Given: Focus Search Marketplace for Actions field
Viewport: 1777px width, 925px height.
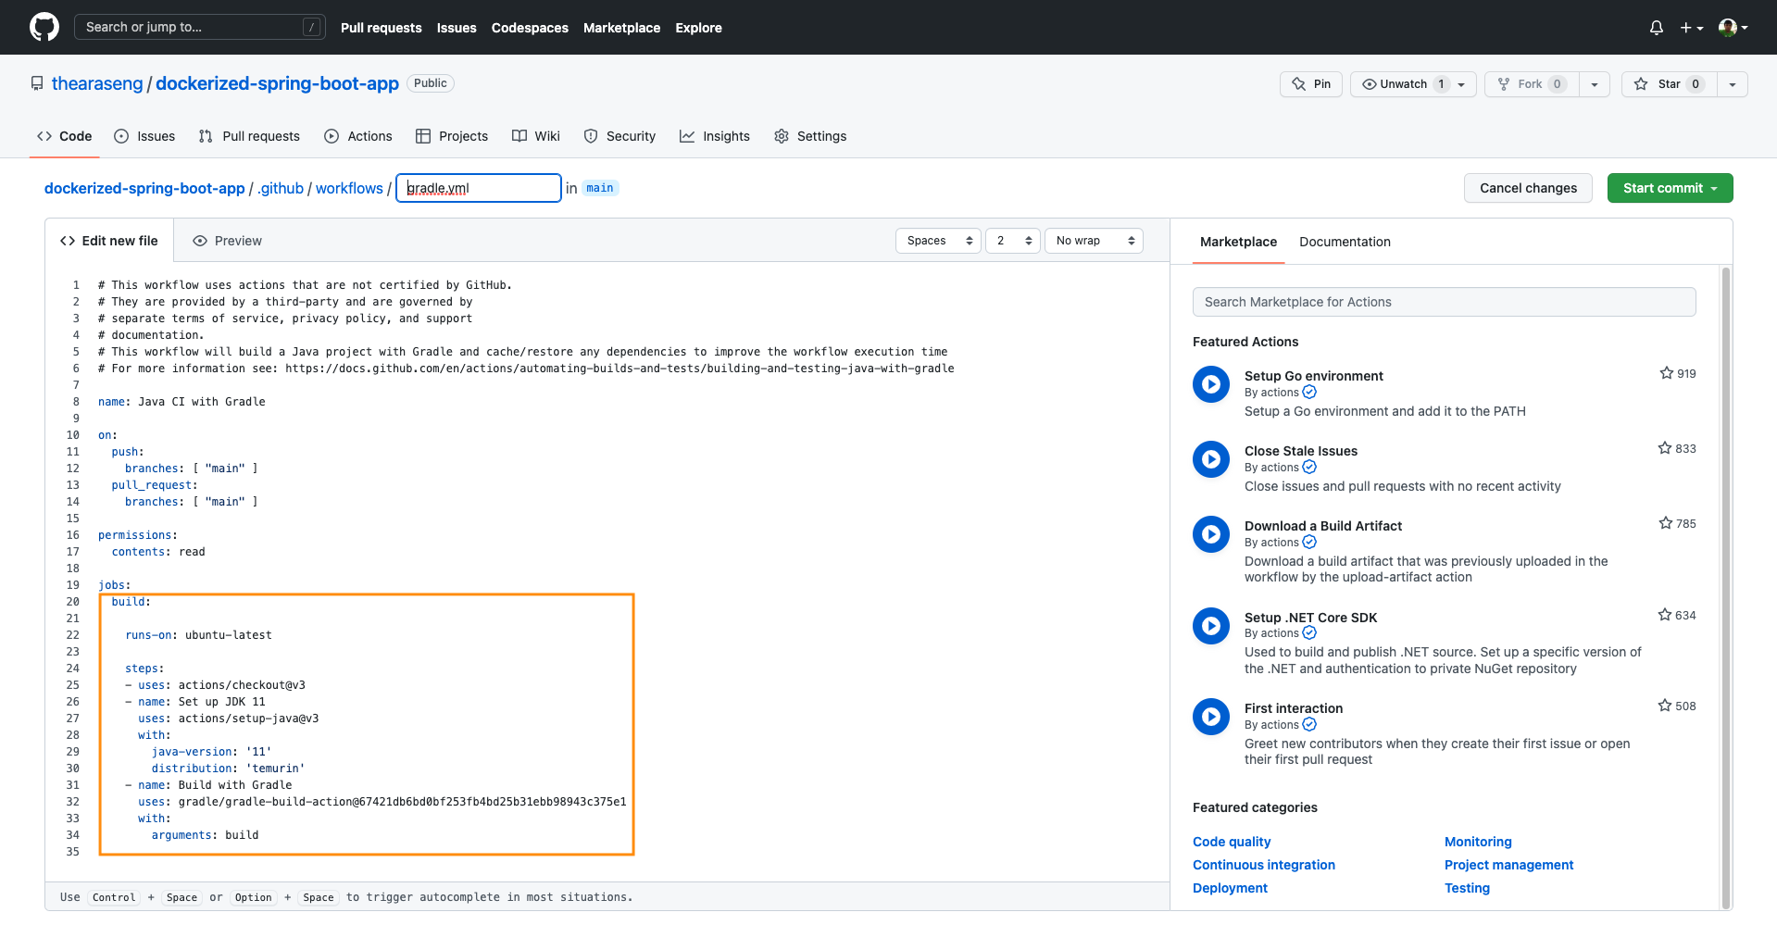Looking at the screenshot, I should tap(1444, 302).
